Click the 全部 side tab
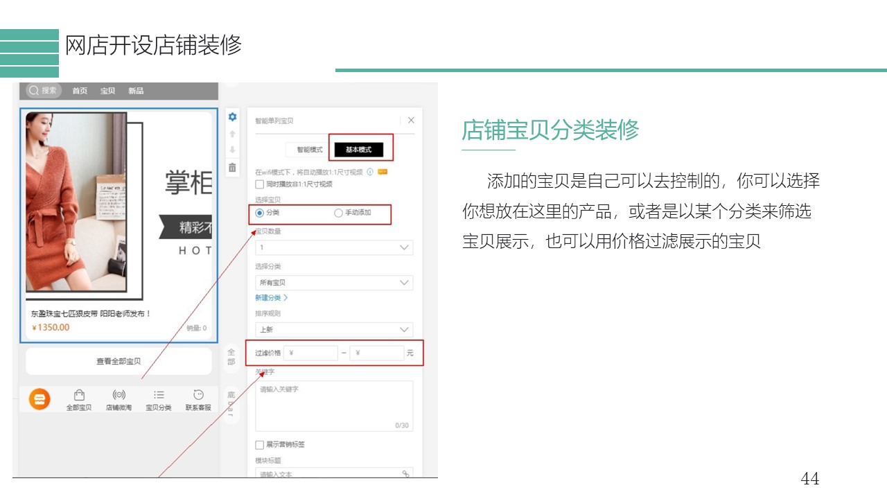 [x=231, y=357]
